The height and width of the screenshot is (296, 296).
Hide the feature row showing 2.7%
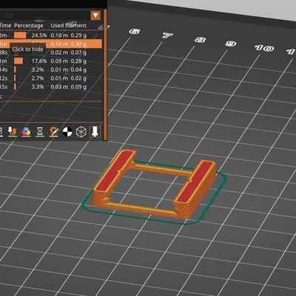pyautogui.click(x=51, y=78)
